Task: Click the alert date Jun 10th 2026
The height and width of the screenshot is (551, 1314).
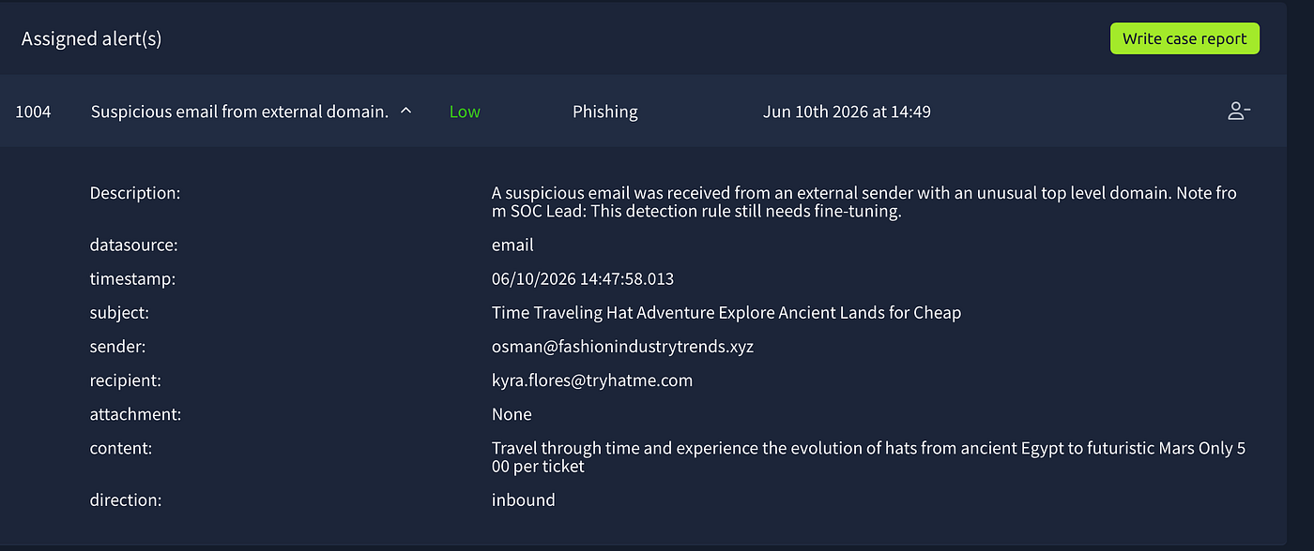Action: (847, 112)
